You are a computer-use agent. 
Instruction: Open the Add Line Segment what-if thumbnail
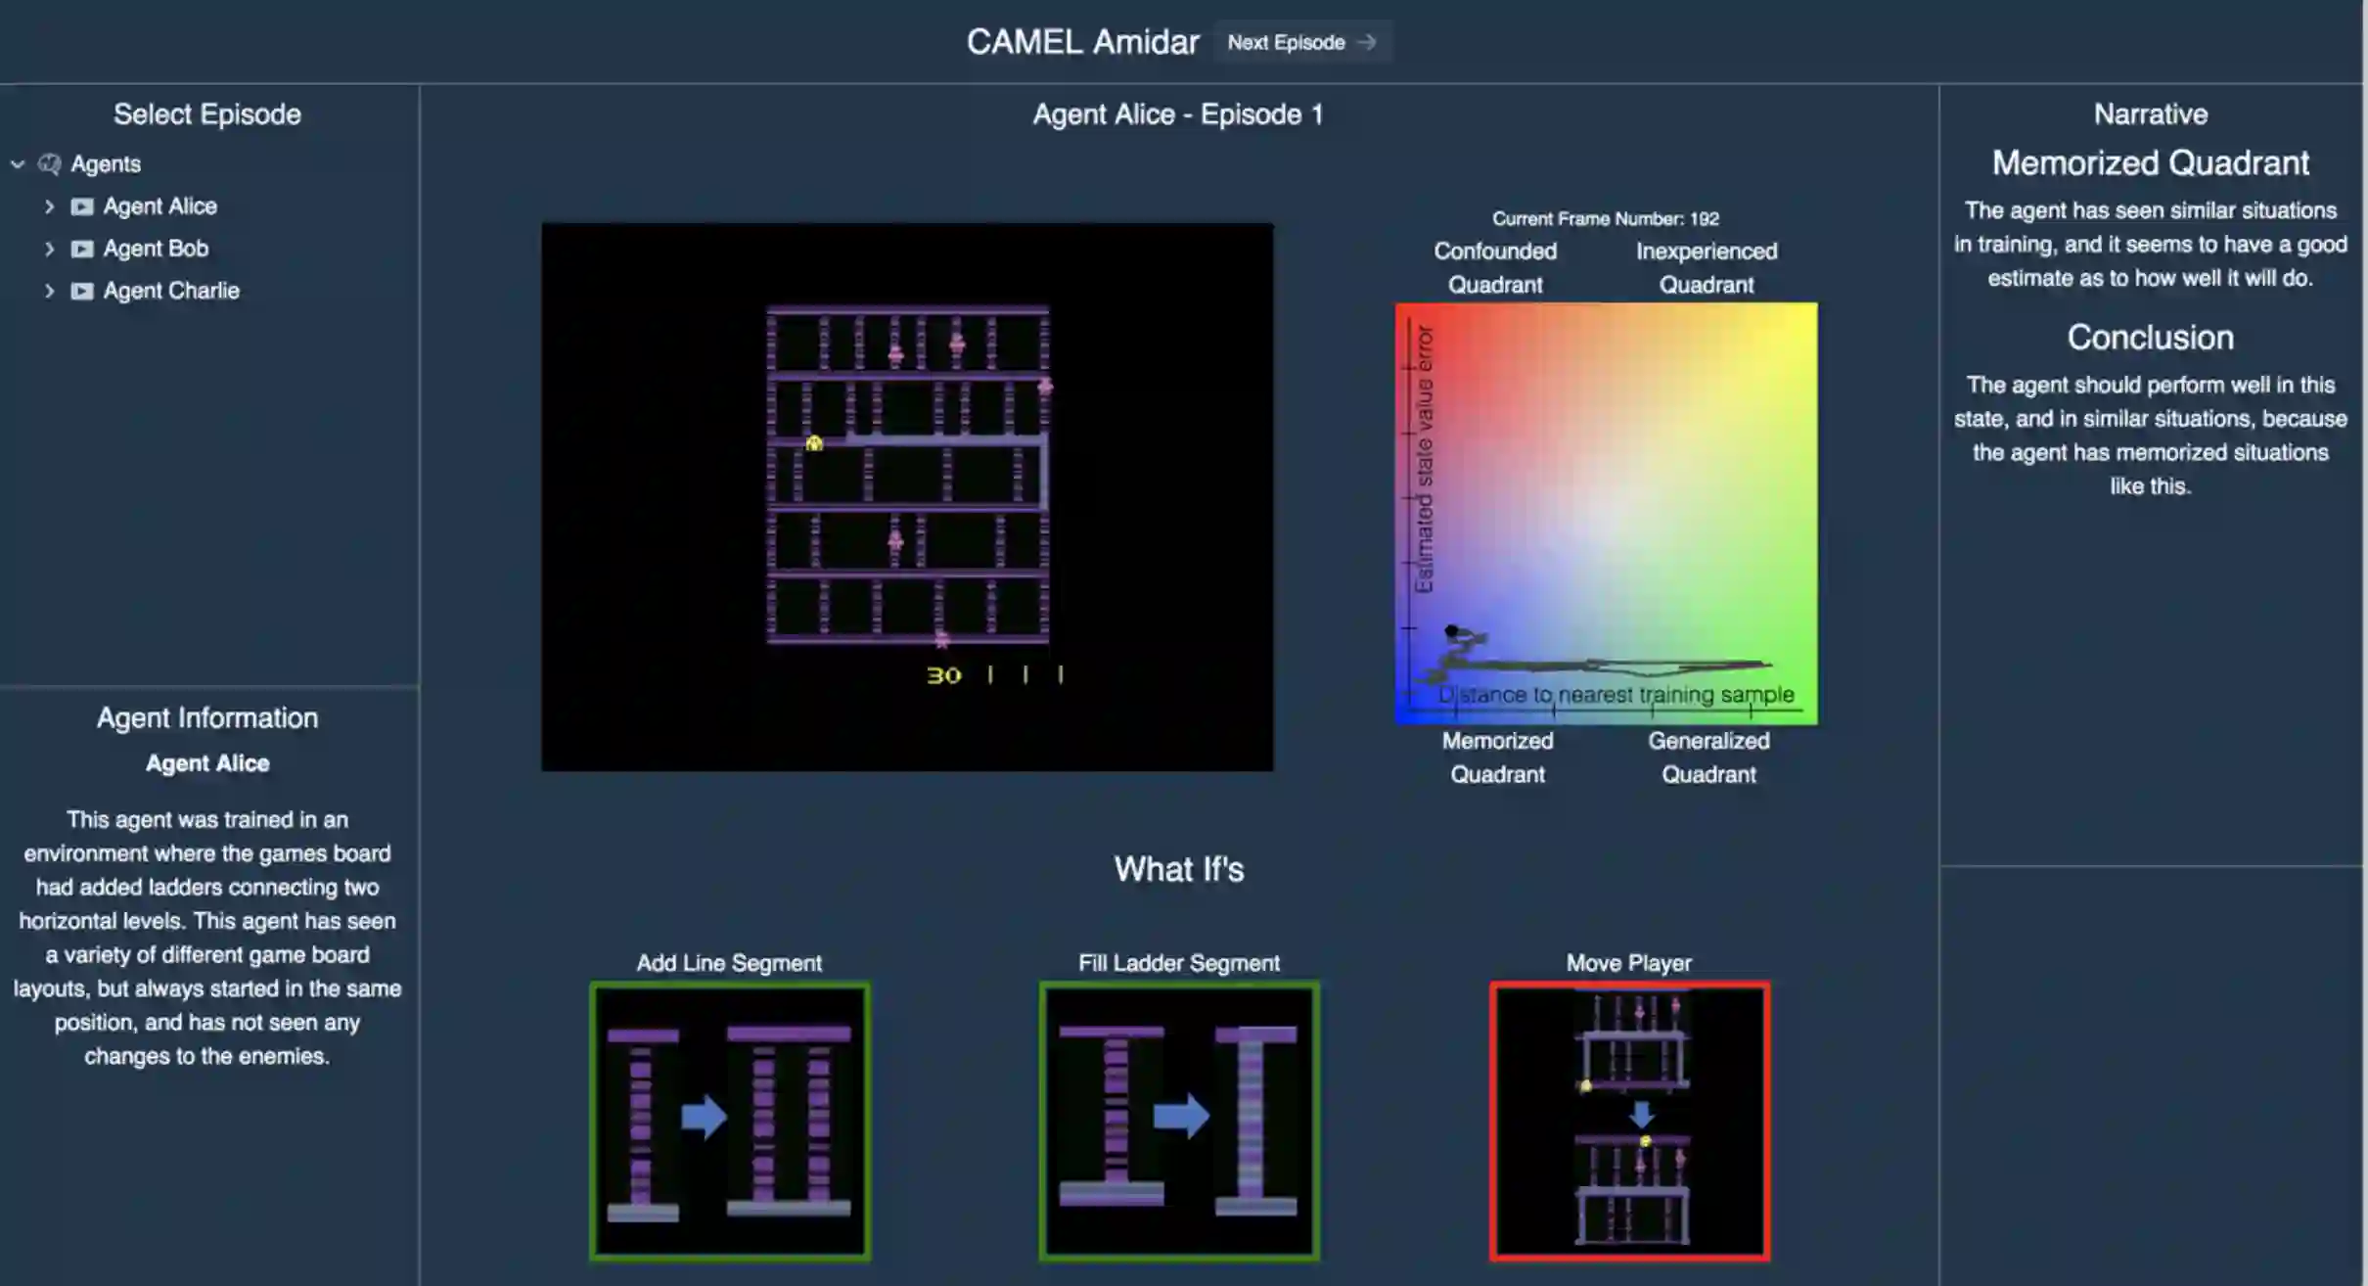click(730, 1121)
